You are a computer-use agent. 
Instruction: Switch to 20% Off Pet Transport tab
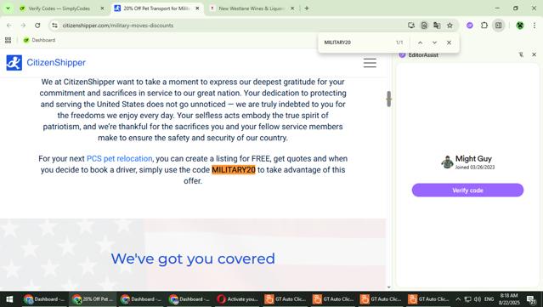[x=156, y=9]
